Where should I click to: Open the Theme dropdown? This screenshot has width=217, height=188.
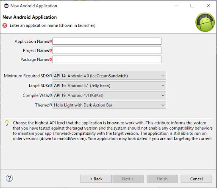[x=109, y=105]
